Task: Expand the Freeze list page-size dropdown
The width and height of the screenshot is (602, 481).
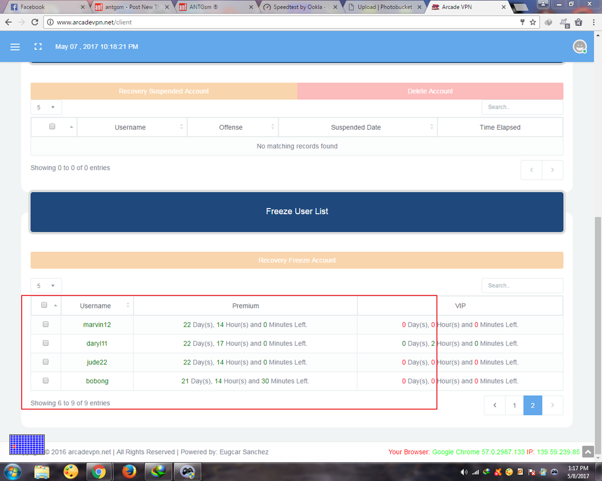Action: click(x=46, y=285)
